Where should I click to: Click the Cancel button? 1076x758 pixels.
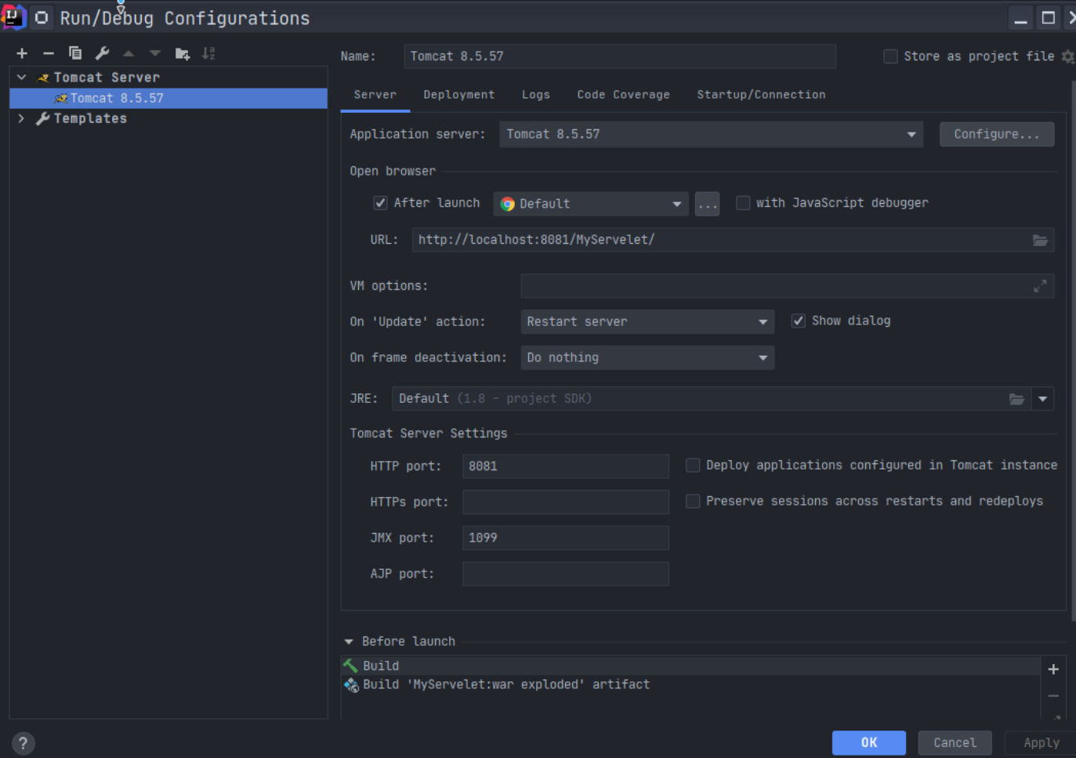955,742
